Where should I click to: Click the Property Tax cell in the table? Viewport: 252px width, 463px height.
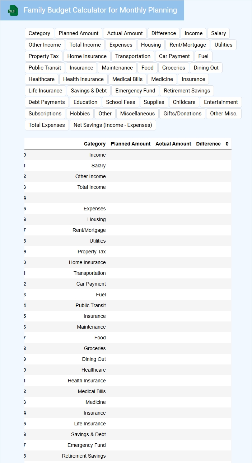coord(92,252)
